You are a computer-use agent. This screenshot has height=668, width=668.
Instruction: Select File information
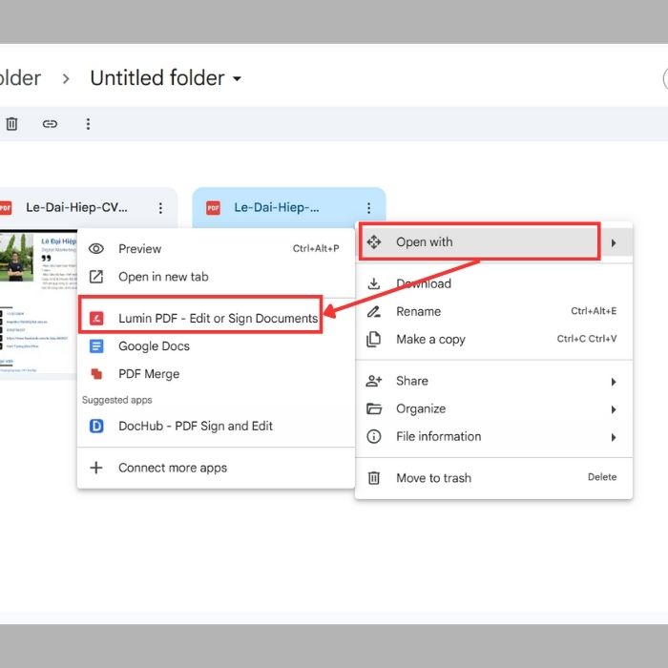(x=494, y=437)
